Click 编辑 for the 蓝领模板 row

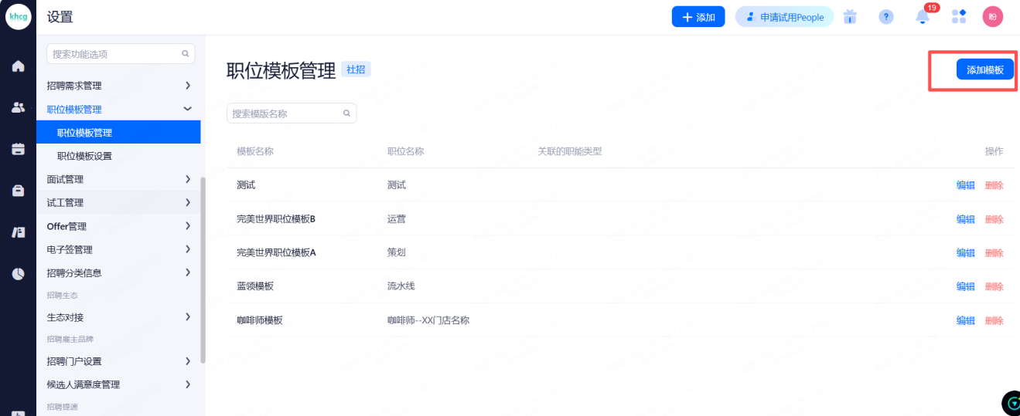pos(965,286)
